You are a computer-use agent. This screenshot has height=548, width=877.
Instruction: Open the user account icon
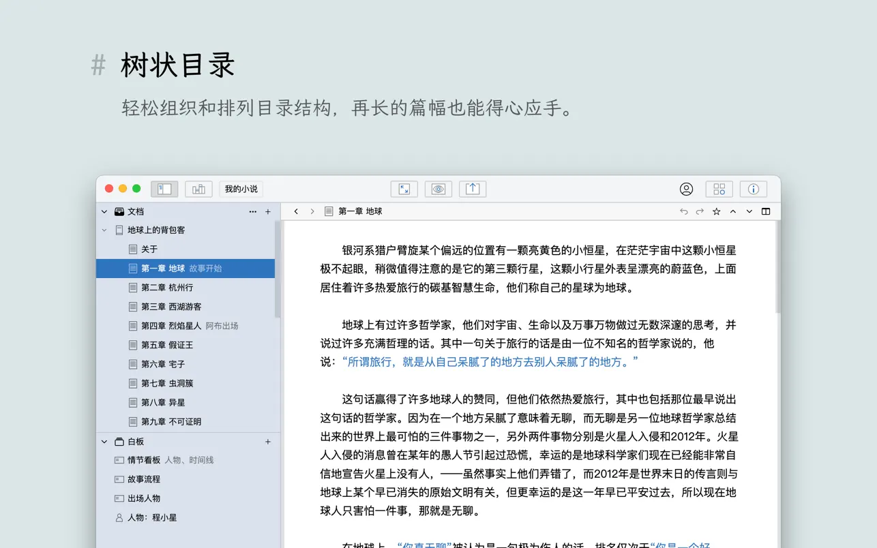[x=686, y=189]
